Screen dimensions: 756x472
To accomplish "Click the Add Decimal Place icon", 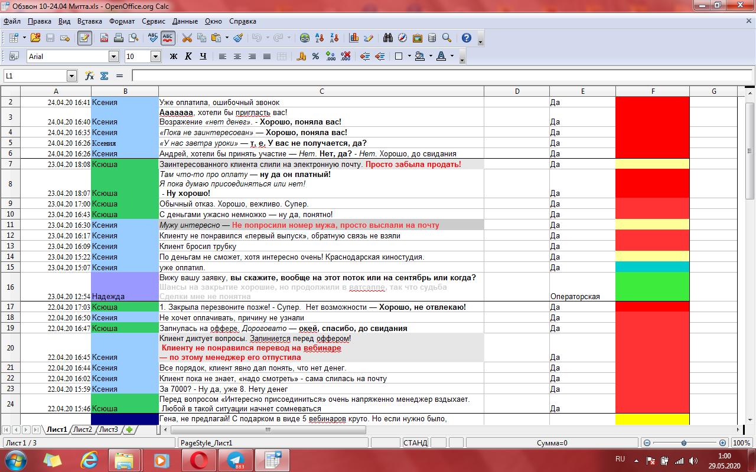I will point(331,57).
